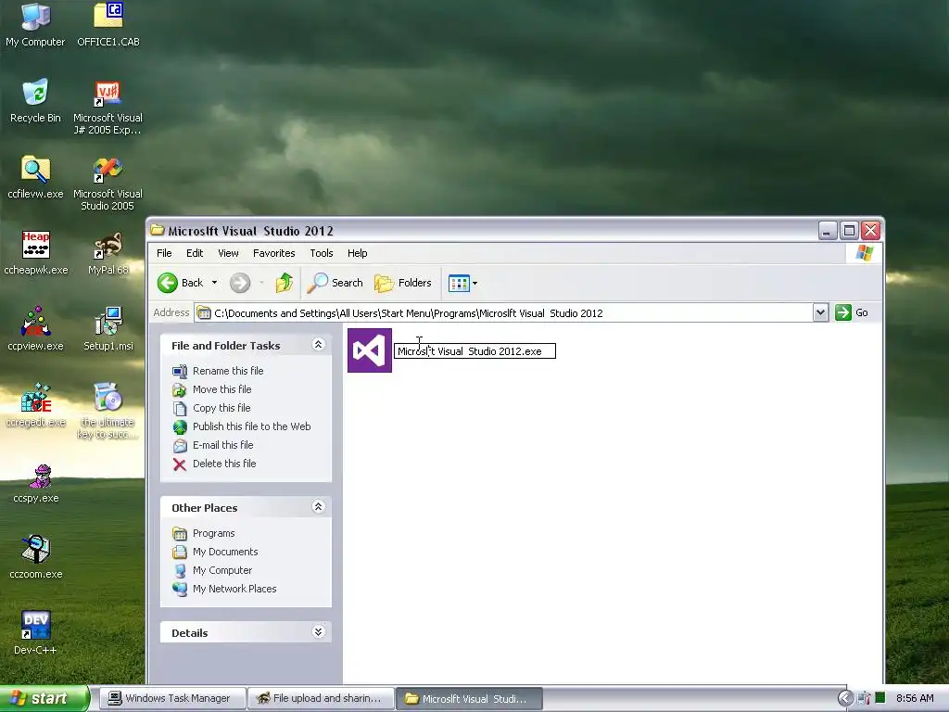
Task: Click the system tray clock 8:56 AM
Action: pyautogui.click(x=915, y=698)
